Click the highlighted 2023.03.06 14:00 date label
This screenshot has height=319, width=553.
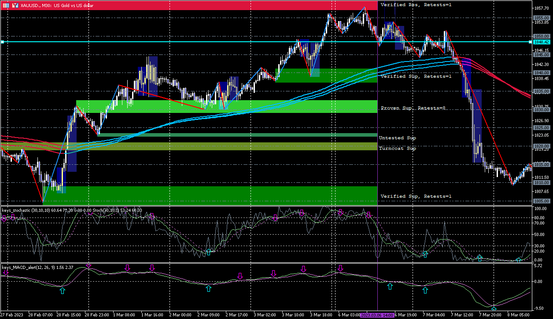pos(377,315)
